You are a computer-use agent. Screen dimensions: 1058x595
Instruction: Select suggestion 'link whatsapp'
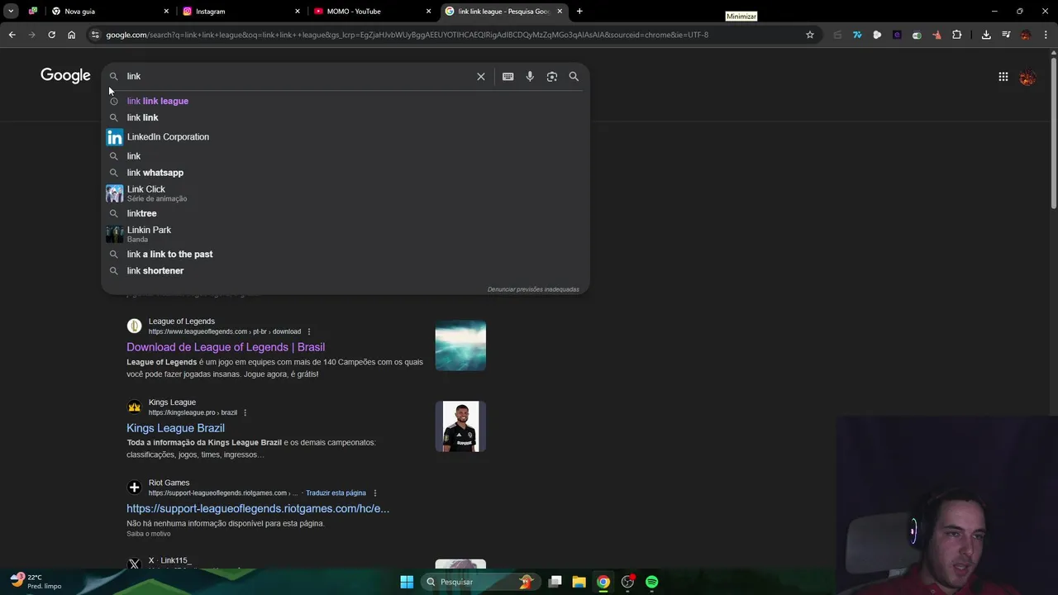(346, 173)
